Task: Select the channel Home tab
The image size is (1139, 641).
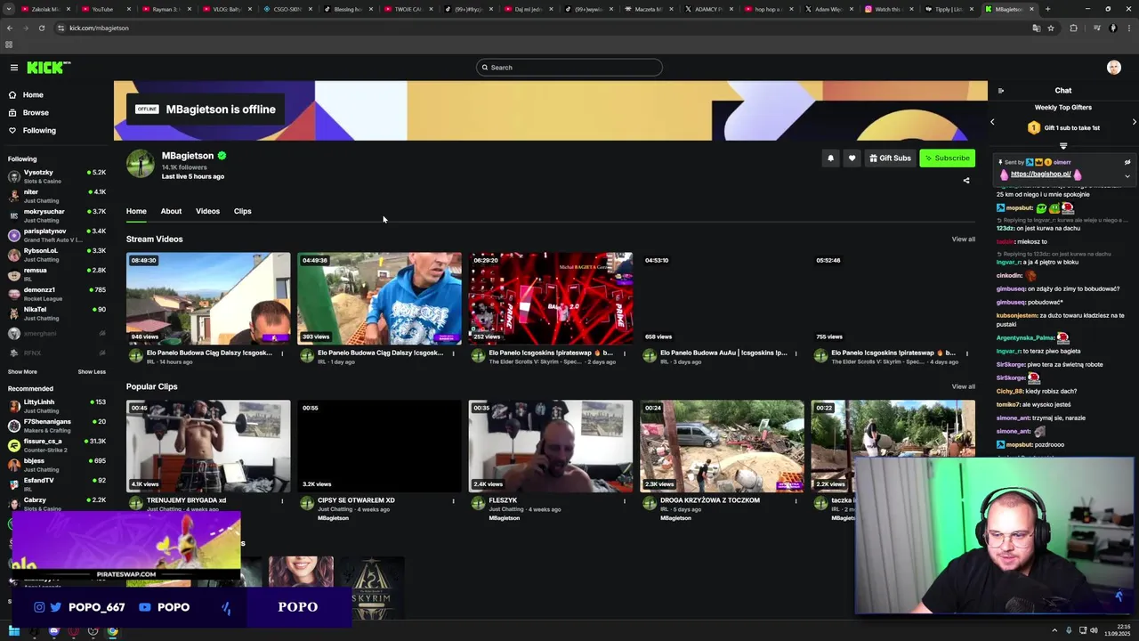Action: pos(136,211)
